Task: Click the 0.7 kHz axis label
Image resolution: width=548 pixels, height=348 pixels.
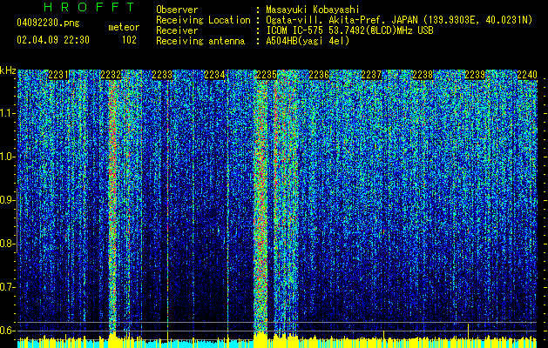Action: click(8, 287)
